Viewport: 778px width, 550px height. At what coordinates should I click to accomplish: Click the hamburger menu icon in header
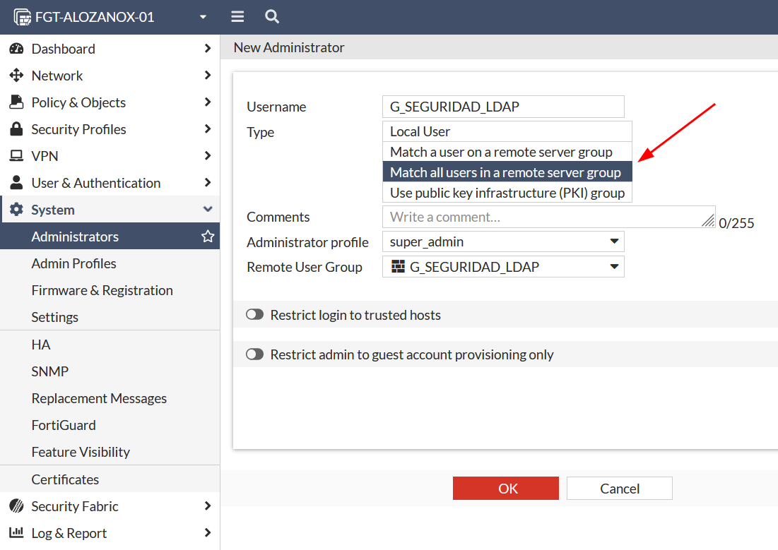[x=237, y=17]
